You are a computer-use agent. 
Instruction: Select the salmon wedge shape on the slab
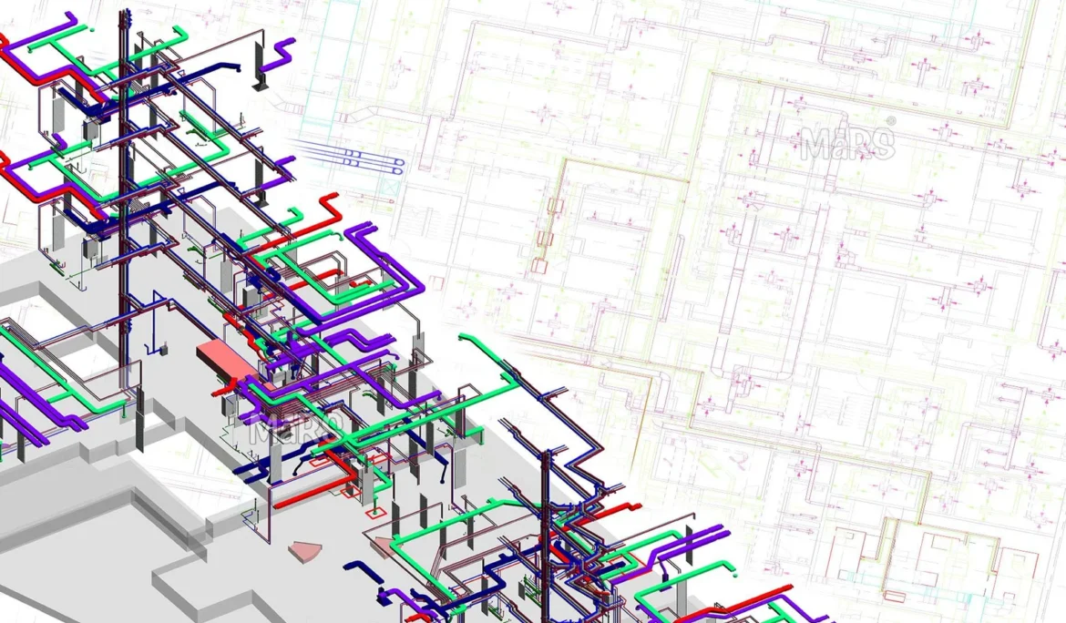click(x=305, y=552)
